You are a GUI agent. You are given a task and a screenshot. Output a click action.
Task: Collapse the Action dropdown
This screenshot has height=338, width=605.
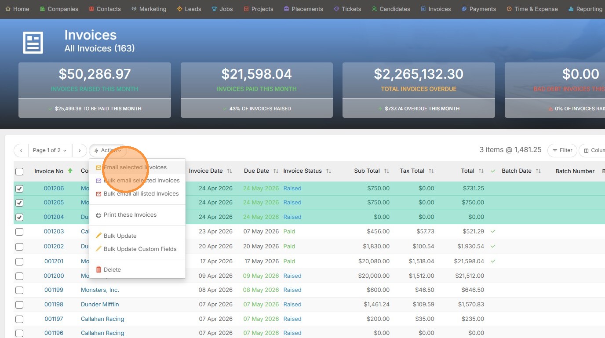(108, 150)
